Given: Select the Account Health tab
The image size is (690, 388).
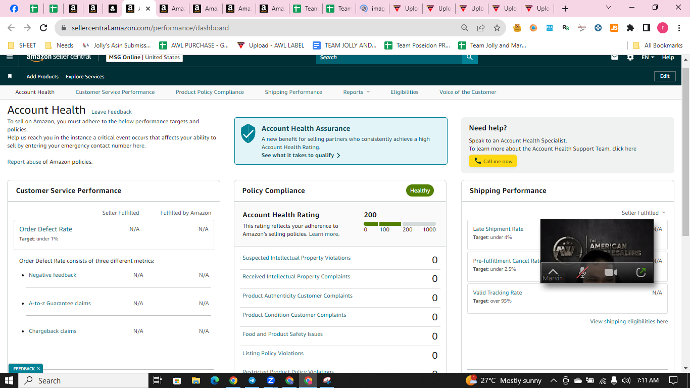Looking at the screenshot, I should pyautogui.click(x=35, y=92).
